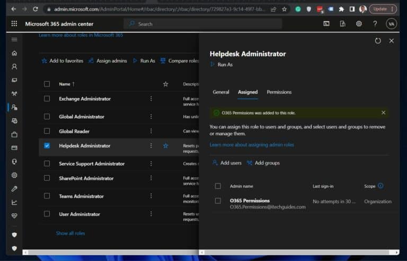This screenshot has width=407, height=261.
Task: Toggle the select-all roles checkbox
Action: click(47, 84)
